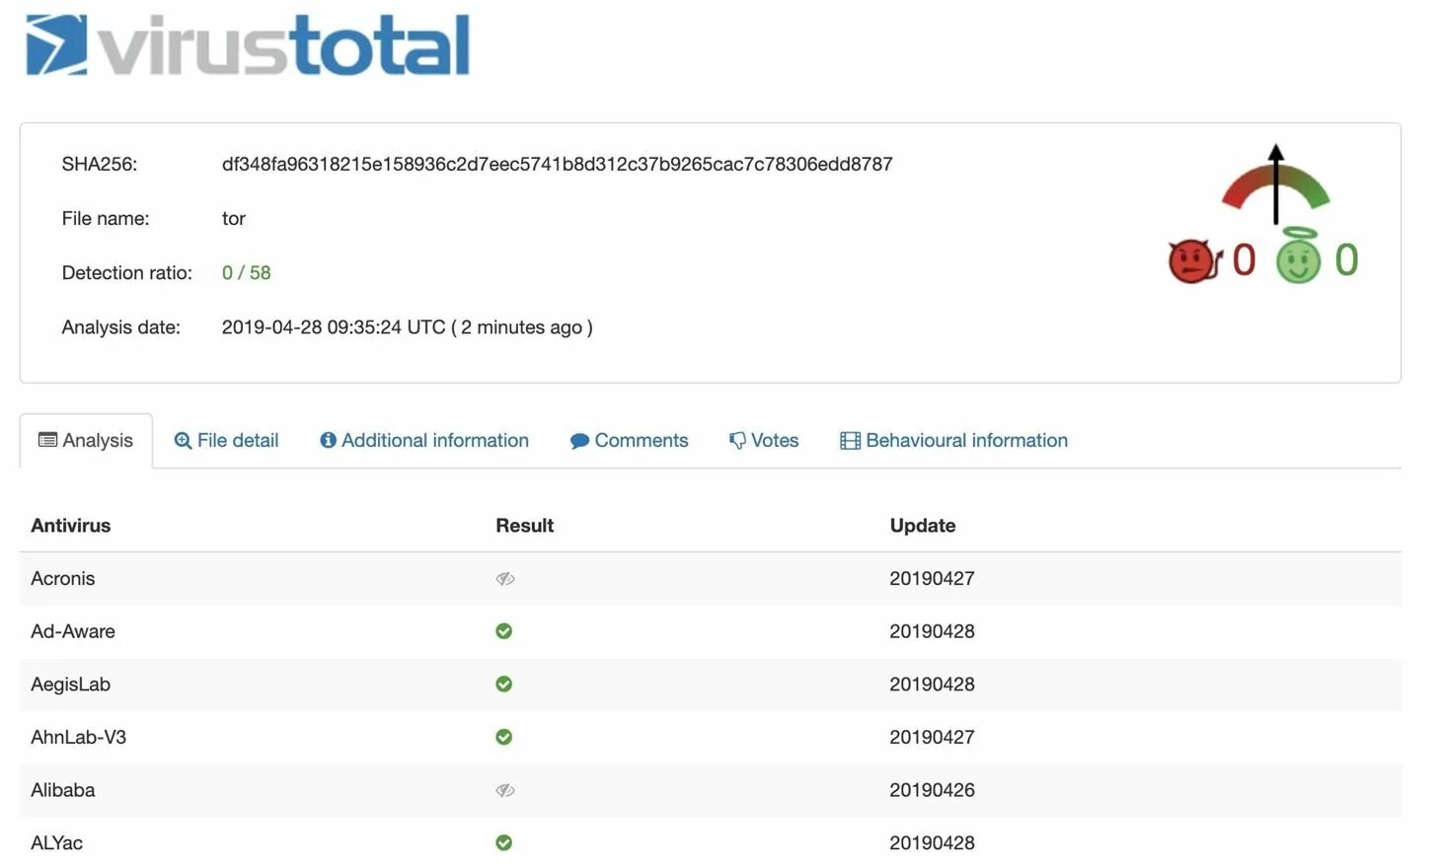Screen dimensions: 1437x867
Task: Switch to the Comments tab
Action: 629,441
